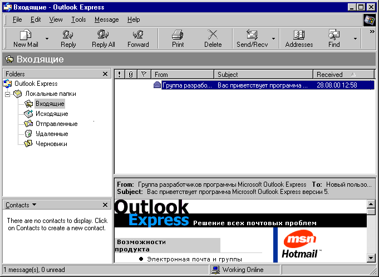Sort by Flag column header
Viewport: 379px width, 277px height.
(144, 74)
